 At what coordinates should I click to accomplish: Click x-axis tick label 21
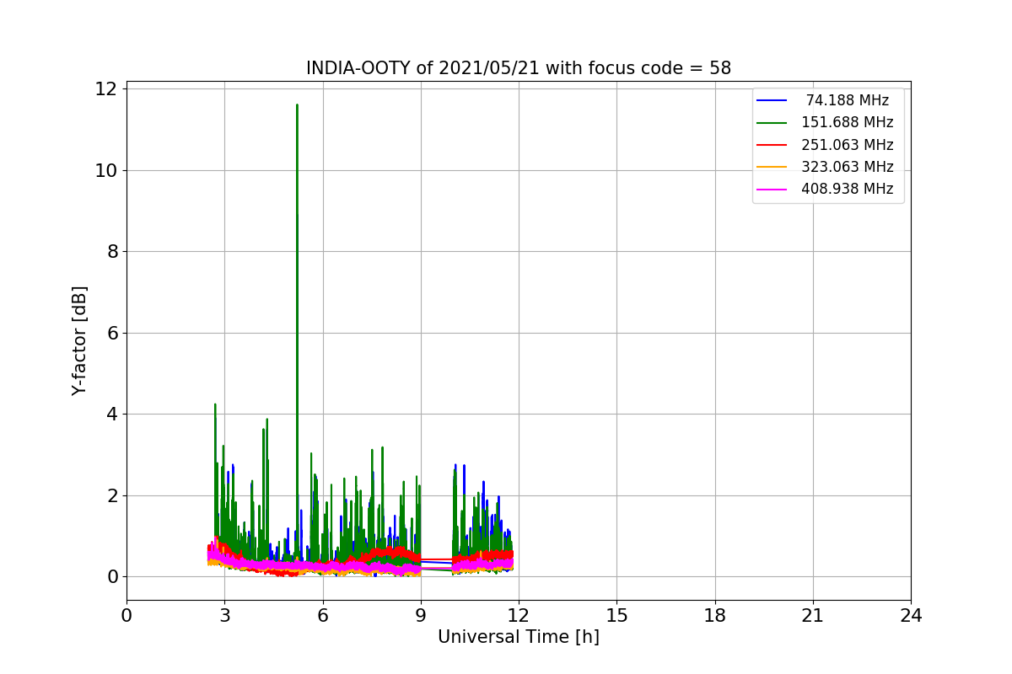813,616
